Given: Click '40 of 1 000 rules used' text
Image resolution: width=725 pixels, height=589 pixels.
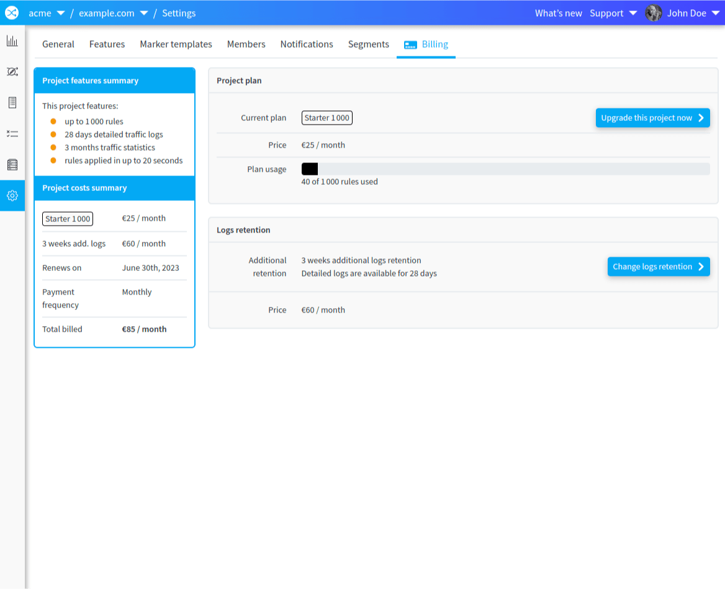Looking at the screenshot, I should tap(340, 182).
